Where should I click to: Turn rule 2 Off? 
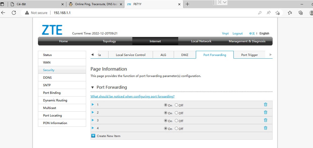click(x=177, y=113)
